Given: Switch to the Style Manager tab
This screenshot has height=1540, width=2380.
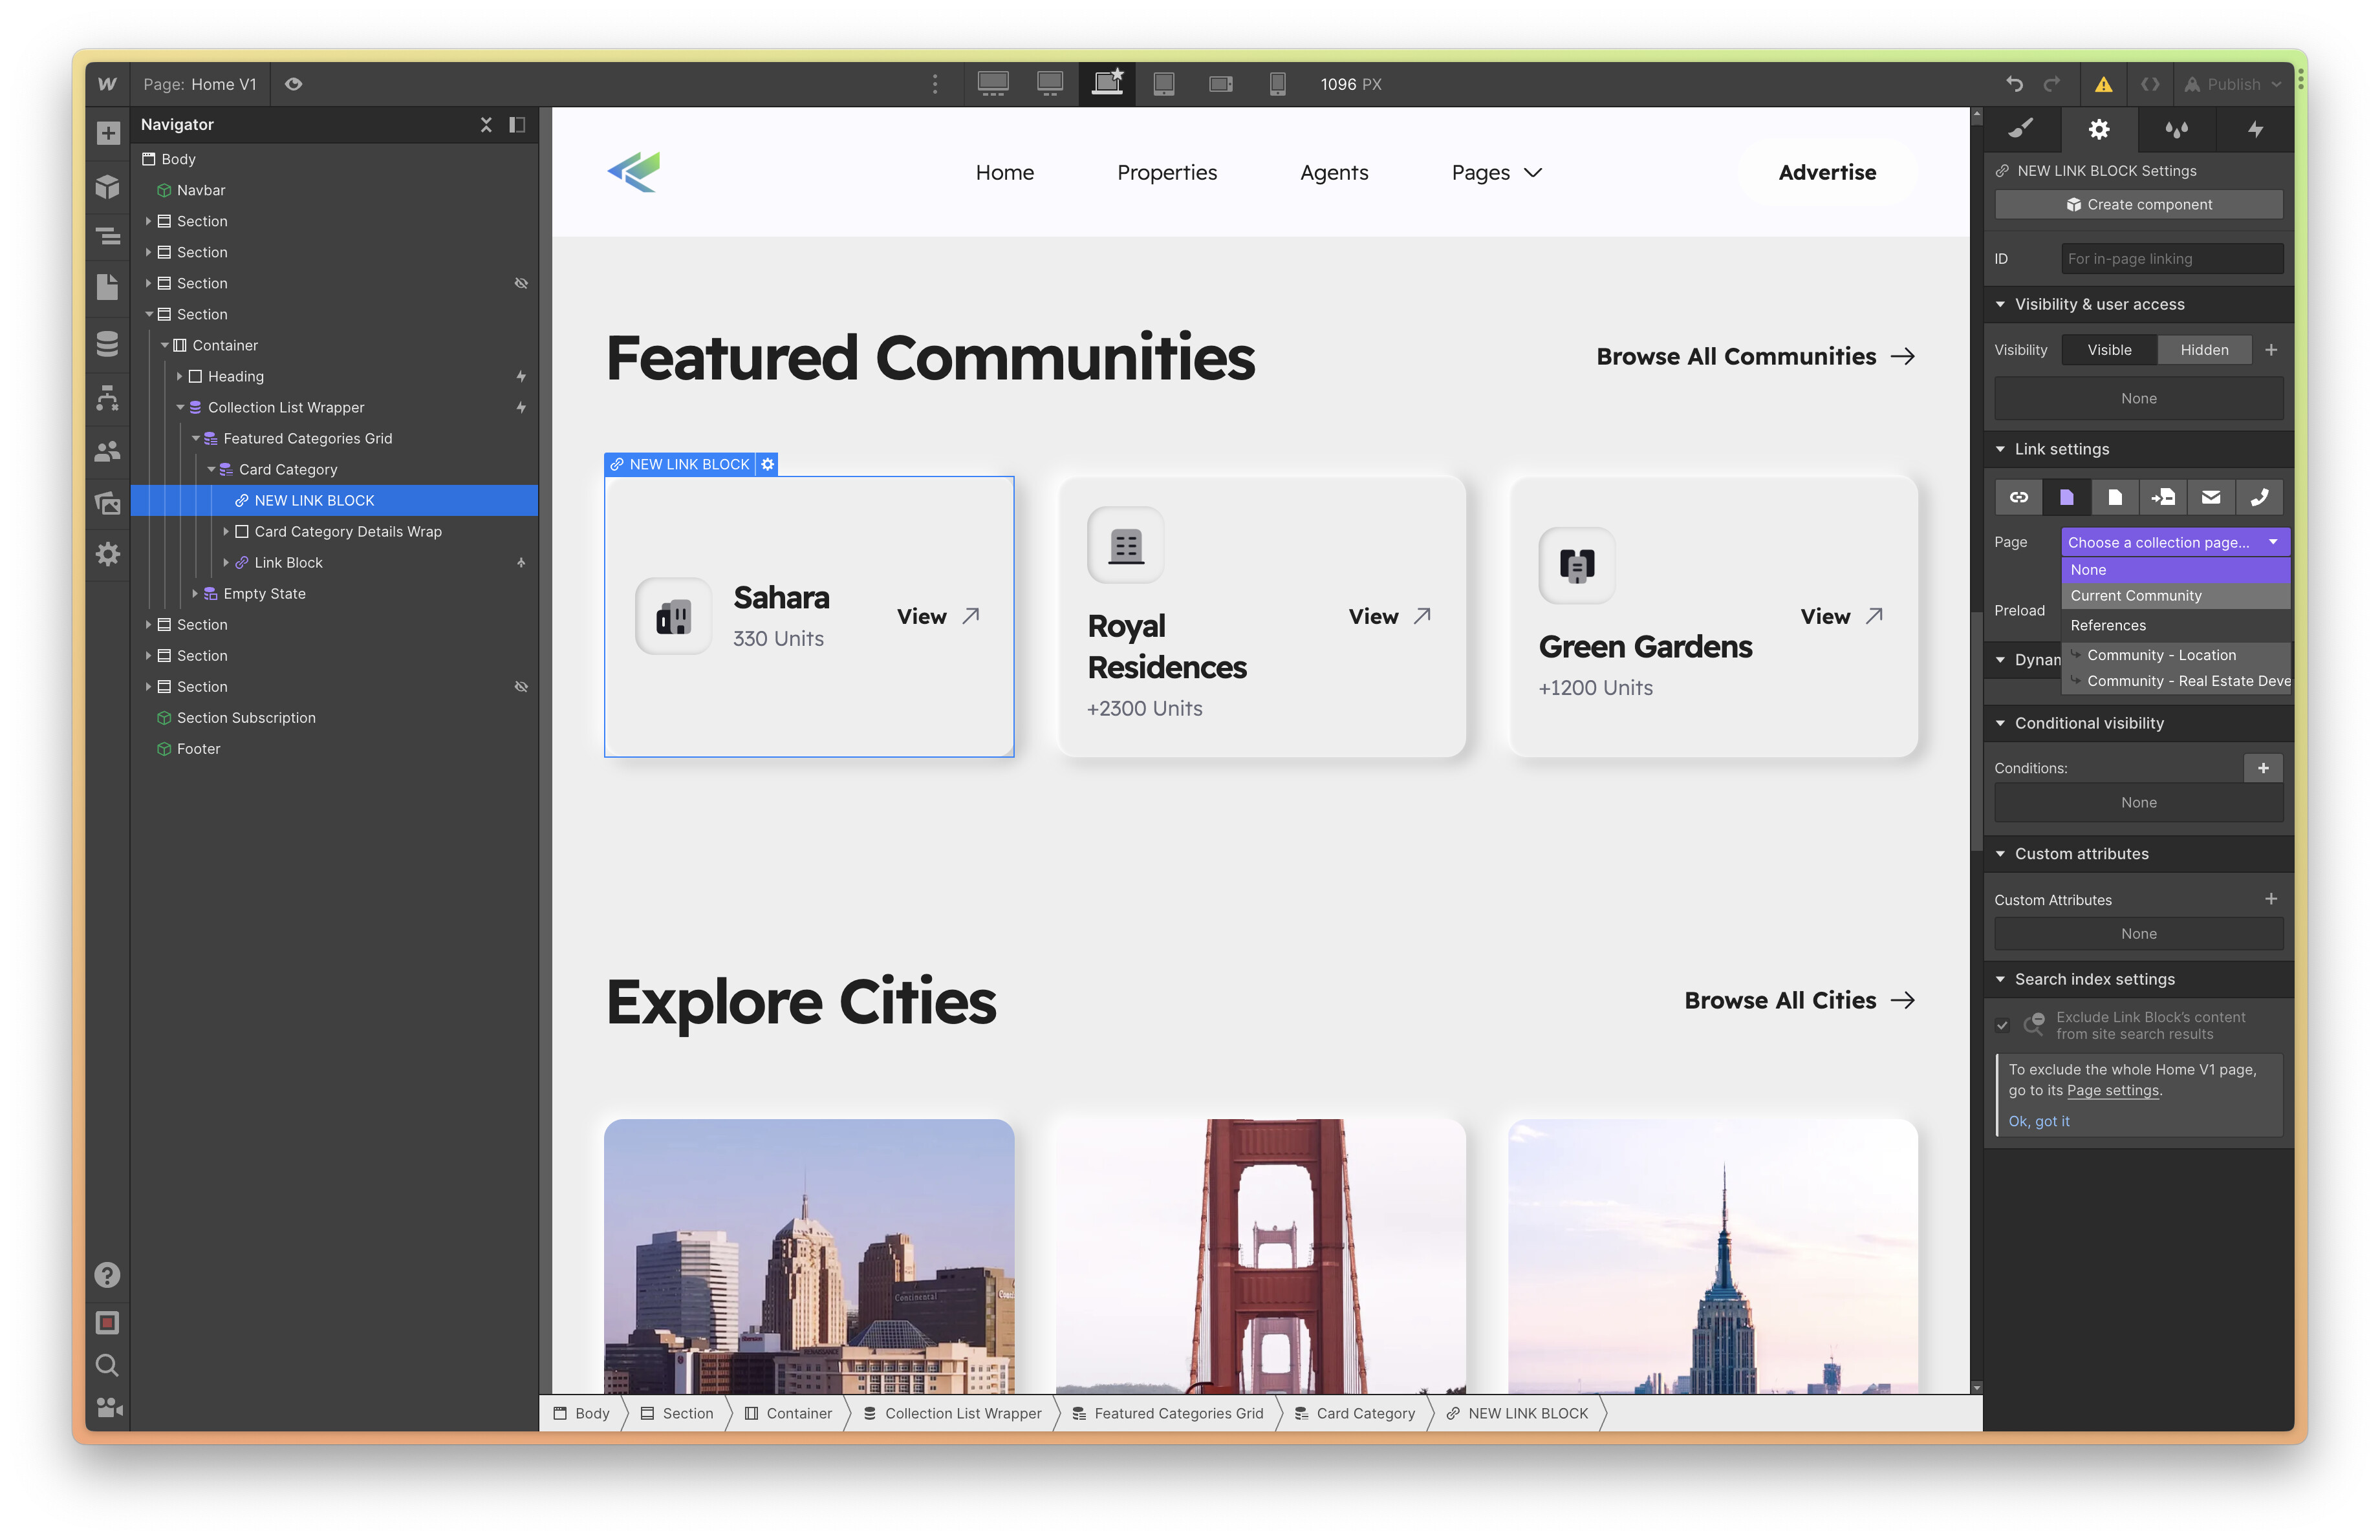Looking at the screenshot, I should pyautogui.click(x=2176, y=129).
